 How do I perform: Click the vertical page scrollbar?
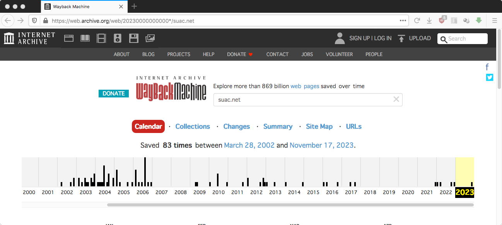click(499, 60)
